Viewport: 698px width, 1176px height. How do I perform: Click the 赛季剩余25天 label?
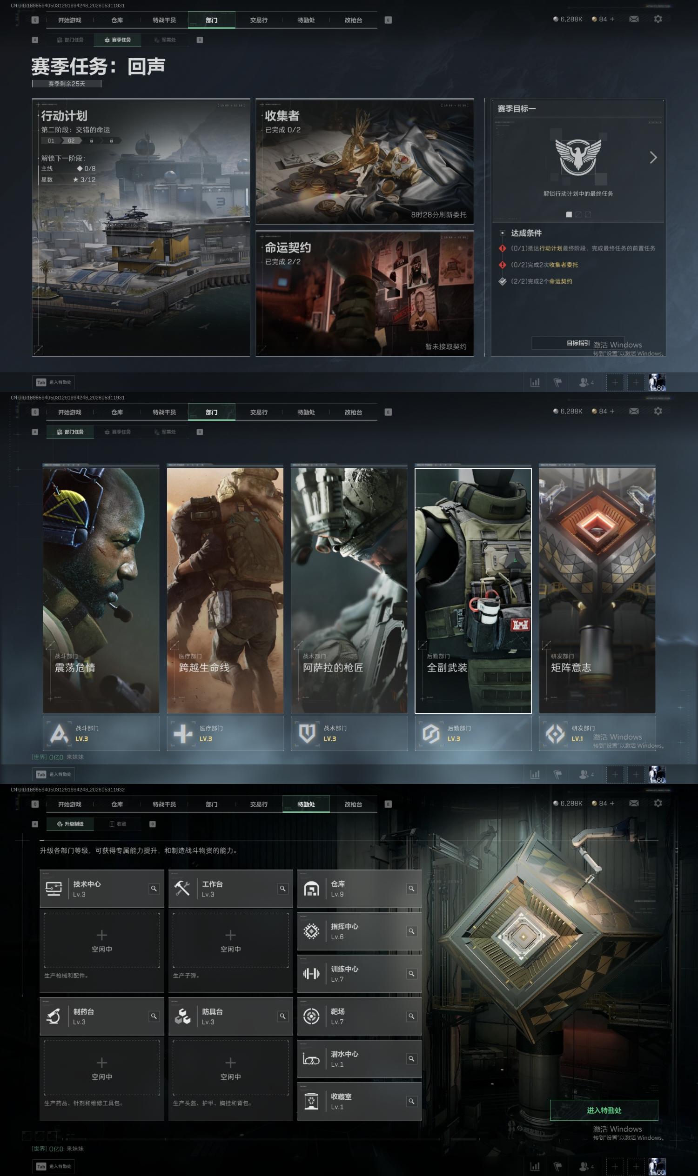tap(67, 84)
